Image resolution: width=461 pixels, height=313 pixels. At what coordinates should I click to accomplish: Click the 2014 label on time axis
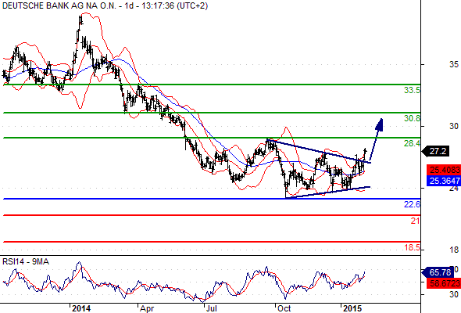pos(81,308)
